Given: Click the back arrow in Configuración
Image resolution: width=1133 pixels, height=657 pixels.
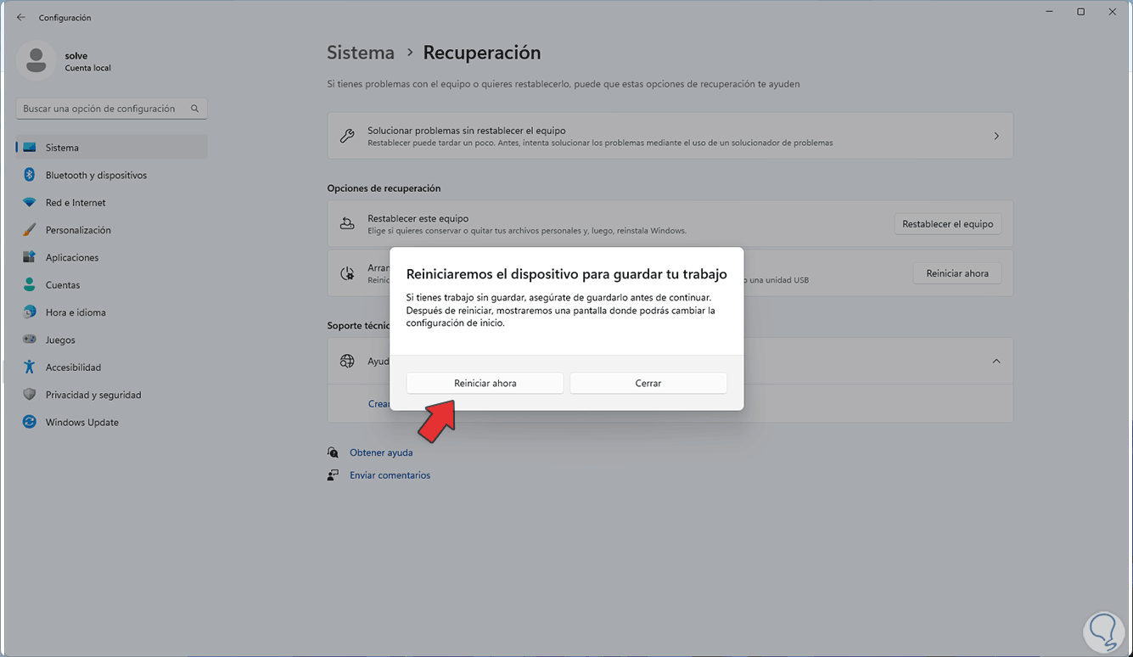Looking at the screenshot, I should pos(21,17).
